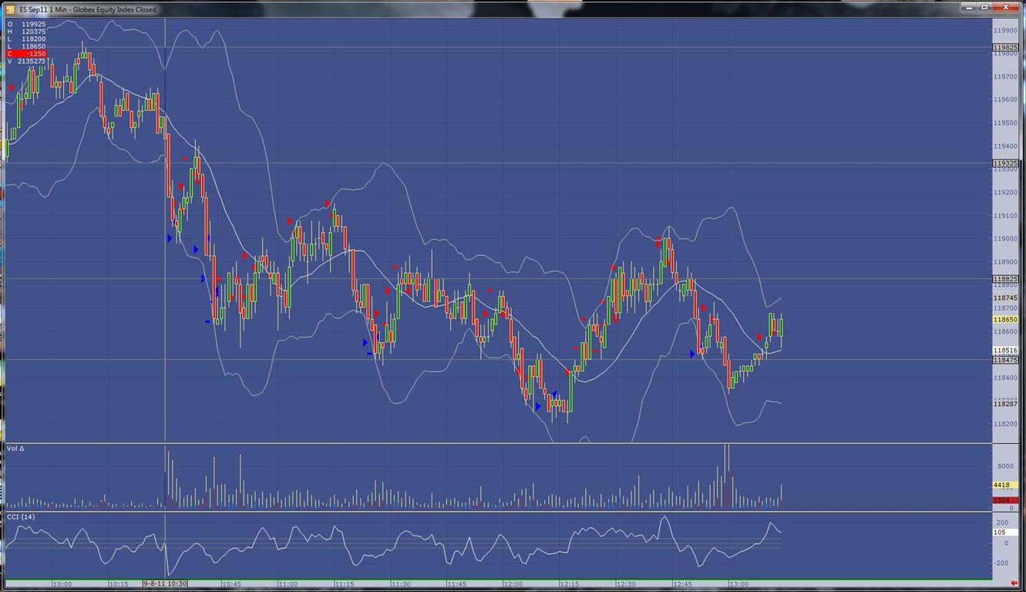Click the red change value 'C -1250'
Viewport: 1026px width, 592px height.
(27, 54)
